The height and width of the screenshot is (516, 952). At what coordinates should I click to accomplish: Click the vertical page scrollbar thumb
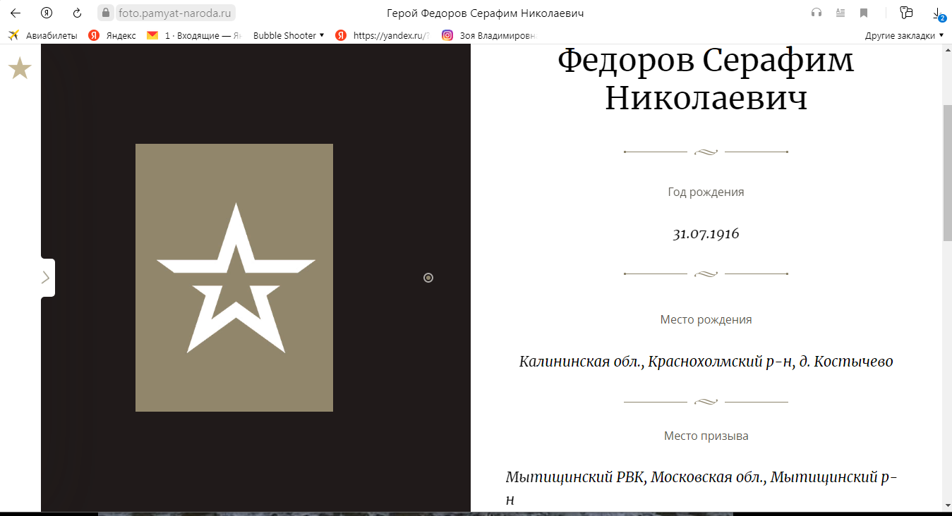[x=947, y=173]
